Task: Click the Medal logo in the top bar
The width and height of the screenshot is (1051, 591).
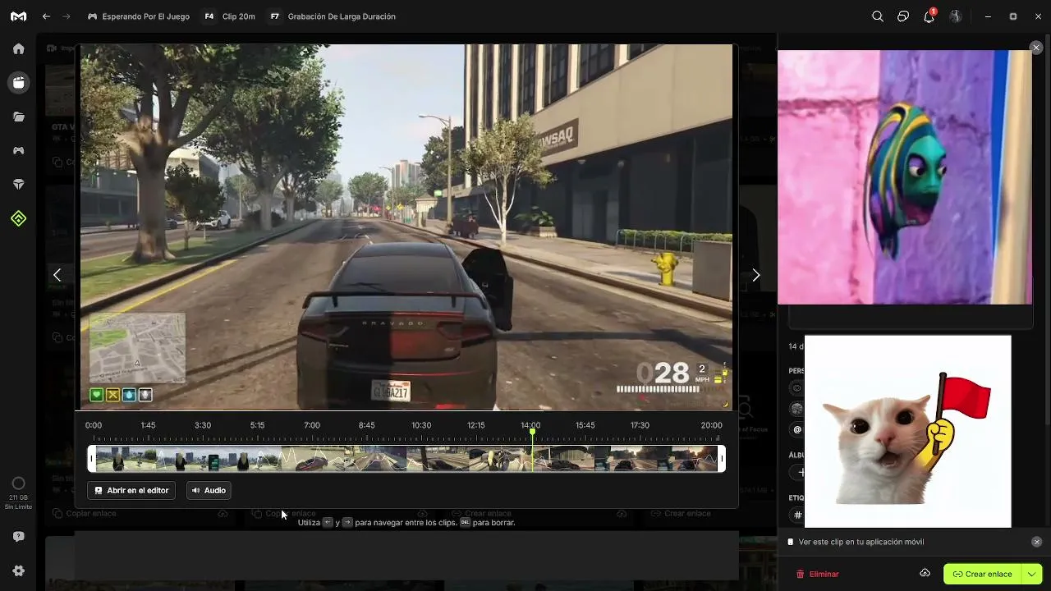Action: 18,16
